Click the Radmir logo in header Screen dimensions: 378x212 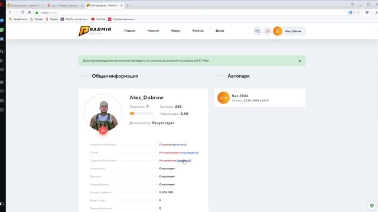tap(95, 31)
